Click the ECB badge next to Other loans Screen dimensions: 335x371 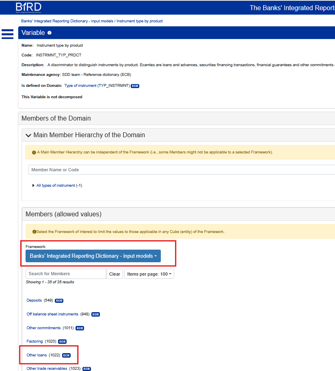[66, 355]
